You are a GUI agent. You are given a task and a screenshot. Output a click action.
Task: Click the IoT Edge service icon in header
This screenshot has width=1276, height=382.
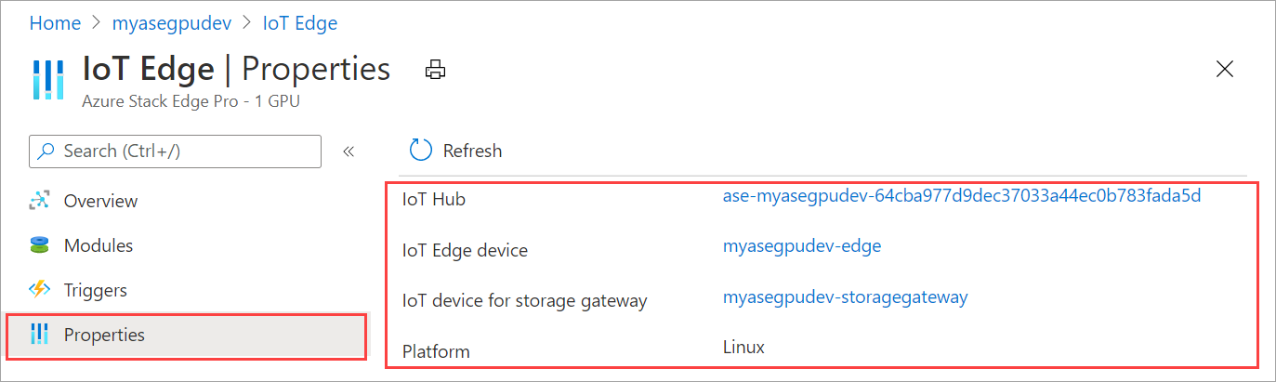tap(47, 80)
